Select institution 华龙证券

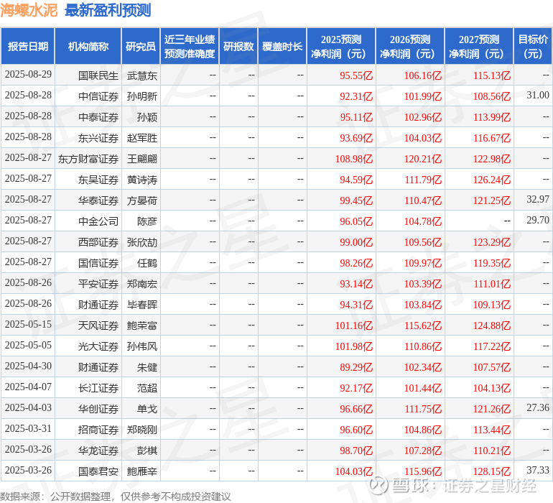[x=98, y=451]
